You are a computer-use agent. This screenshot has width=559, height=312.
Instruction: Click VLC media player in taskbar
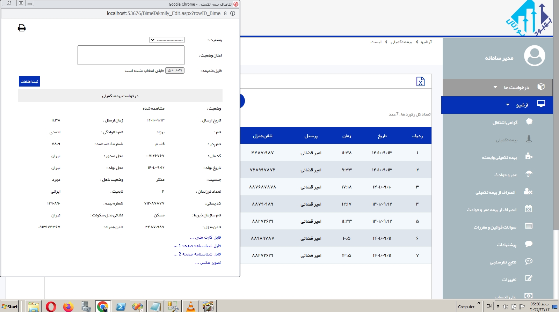pos(191,306)
